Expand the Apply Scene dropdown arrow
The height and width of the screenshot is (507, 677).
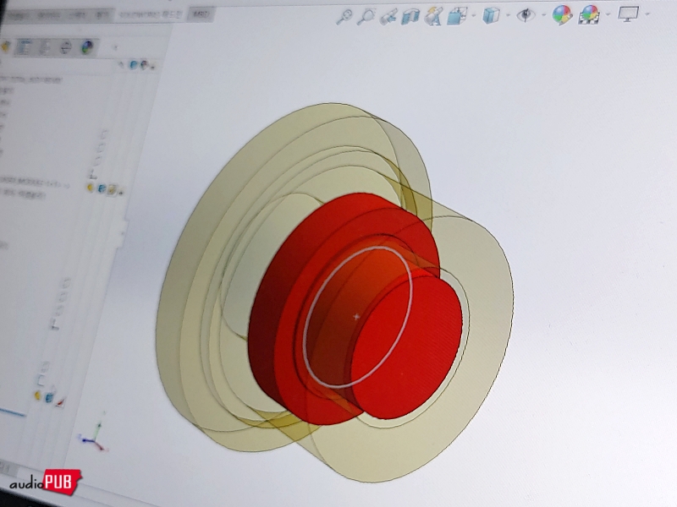point(608,15)
